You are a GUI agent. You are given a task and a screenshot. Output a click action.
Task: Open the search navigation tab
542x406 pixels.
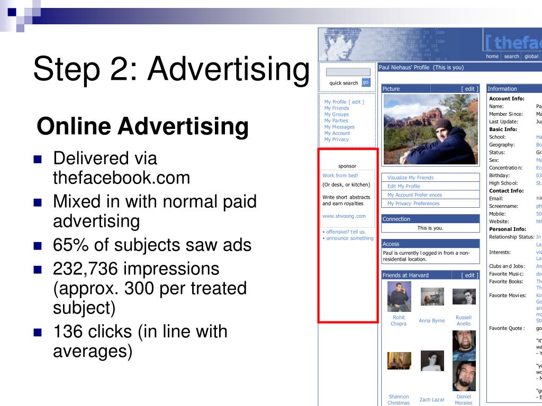511,56
